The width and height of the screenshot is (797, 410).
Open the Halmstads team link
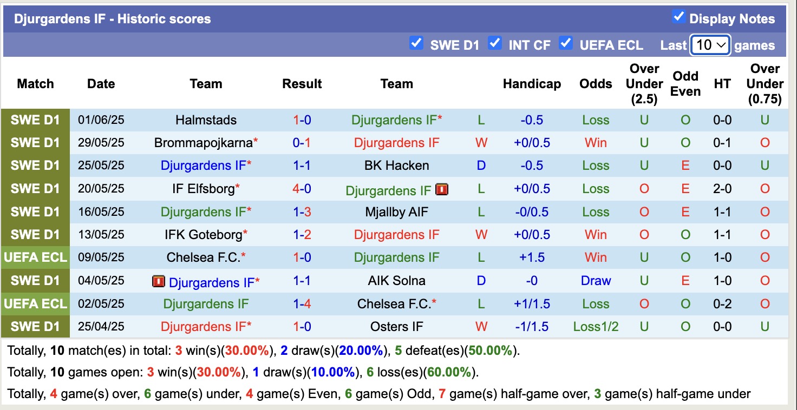pos(206,120)
